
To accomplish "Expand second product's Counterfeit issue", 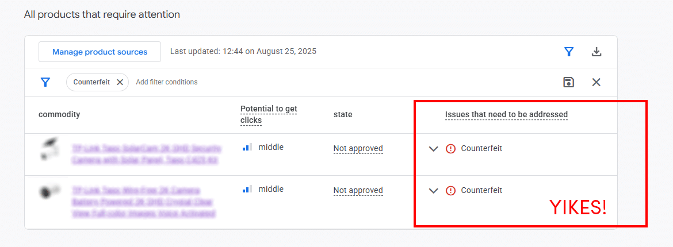I will pyautogui.click(x=434, y=191).
